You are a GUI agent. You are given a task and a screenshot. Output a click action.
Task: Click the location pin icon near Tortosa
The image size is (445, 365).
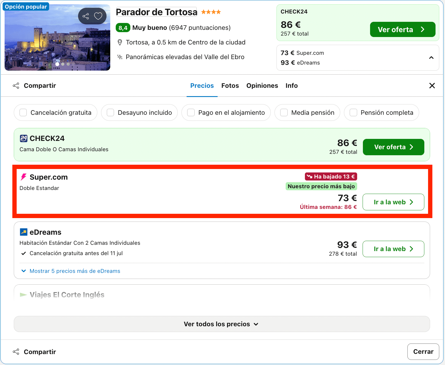[x=120, y=42]
